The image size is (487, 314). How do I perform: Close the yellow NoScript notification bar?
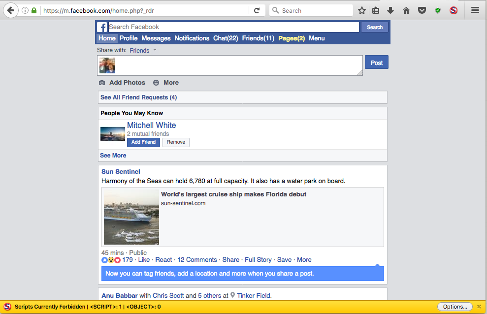coord(479,307)
